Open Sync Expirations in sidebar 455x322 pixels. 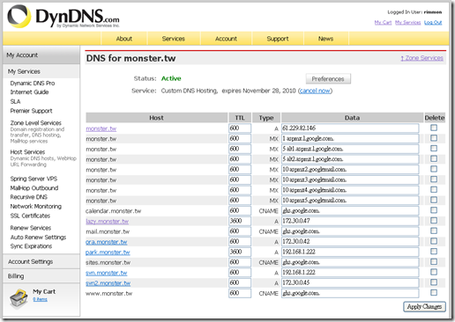click(31, 246)
